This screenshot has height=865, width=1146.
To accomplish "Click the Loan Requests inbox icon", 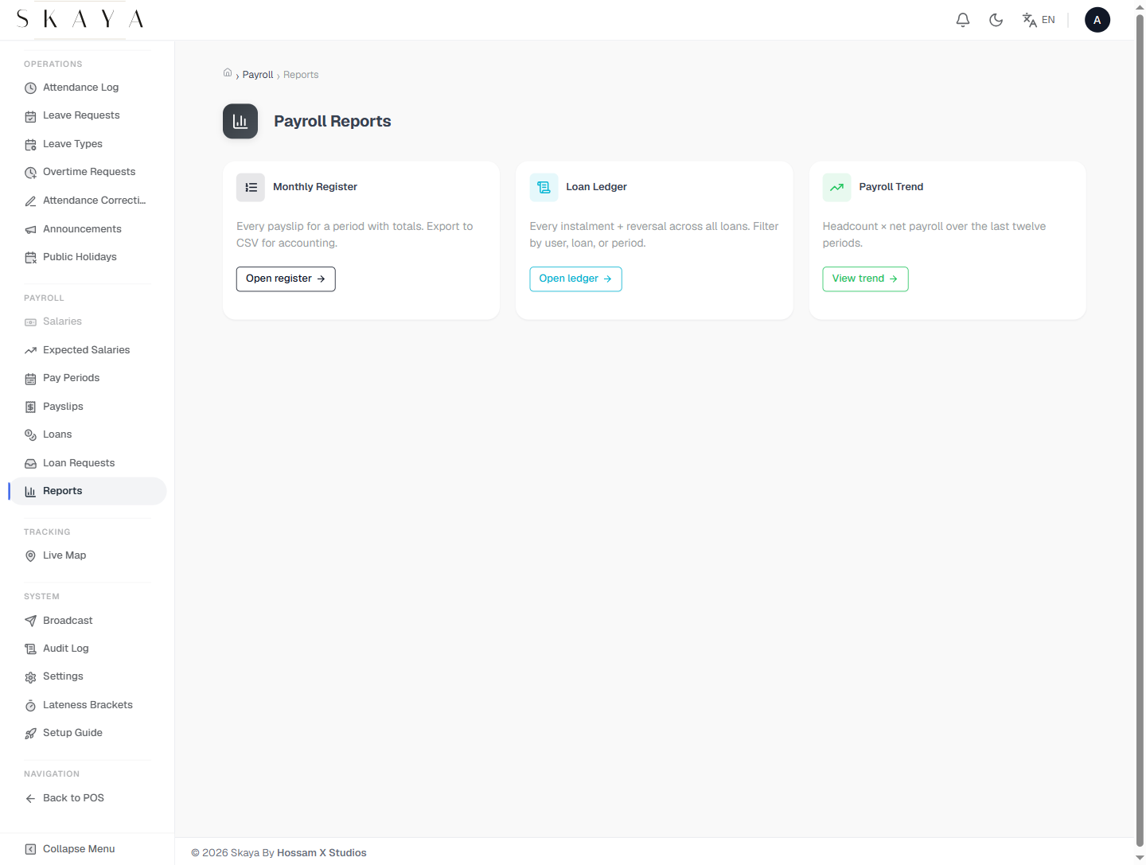I will tap(30, 464).
